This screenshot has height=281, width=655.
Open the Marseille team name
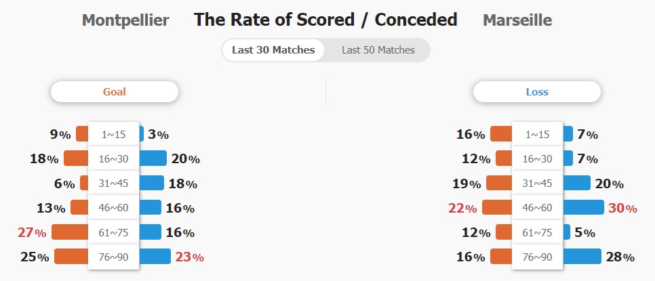(x=517, y=20)
